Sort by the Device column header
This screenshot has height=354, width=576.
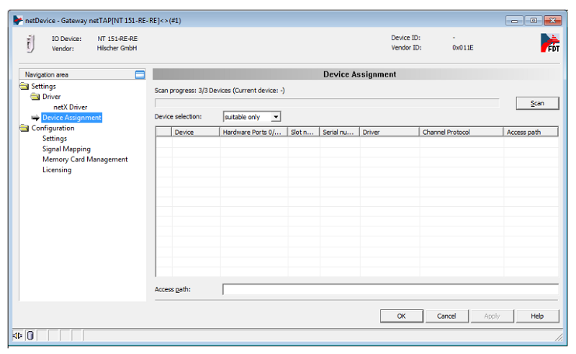coord(196,132)
